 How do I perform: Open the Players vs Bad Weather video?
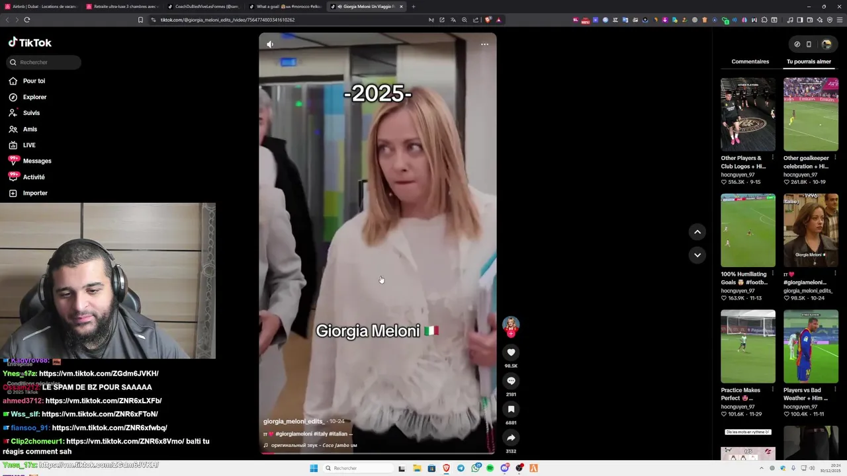click(x=811, y=346)
